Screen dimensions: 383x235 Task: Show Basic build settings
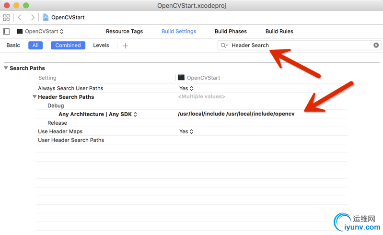pyautogui.click(x=13, y=45)
